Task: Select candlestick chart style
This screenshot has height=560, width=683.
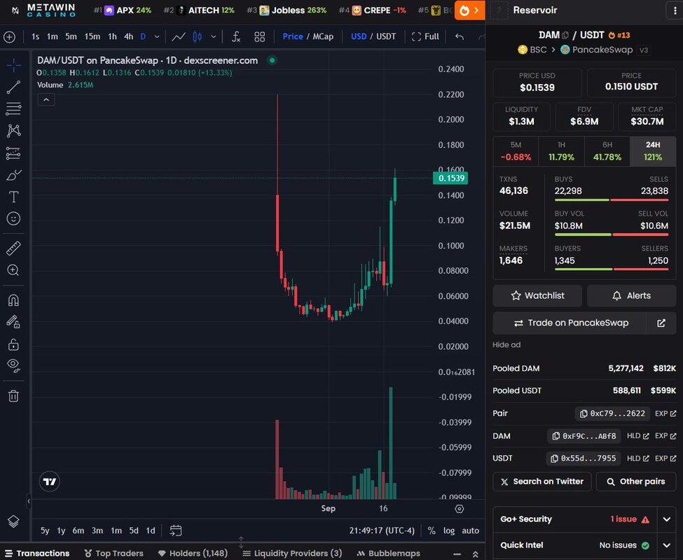Action: [198, 37]
